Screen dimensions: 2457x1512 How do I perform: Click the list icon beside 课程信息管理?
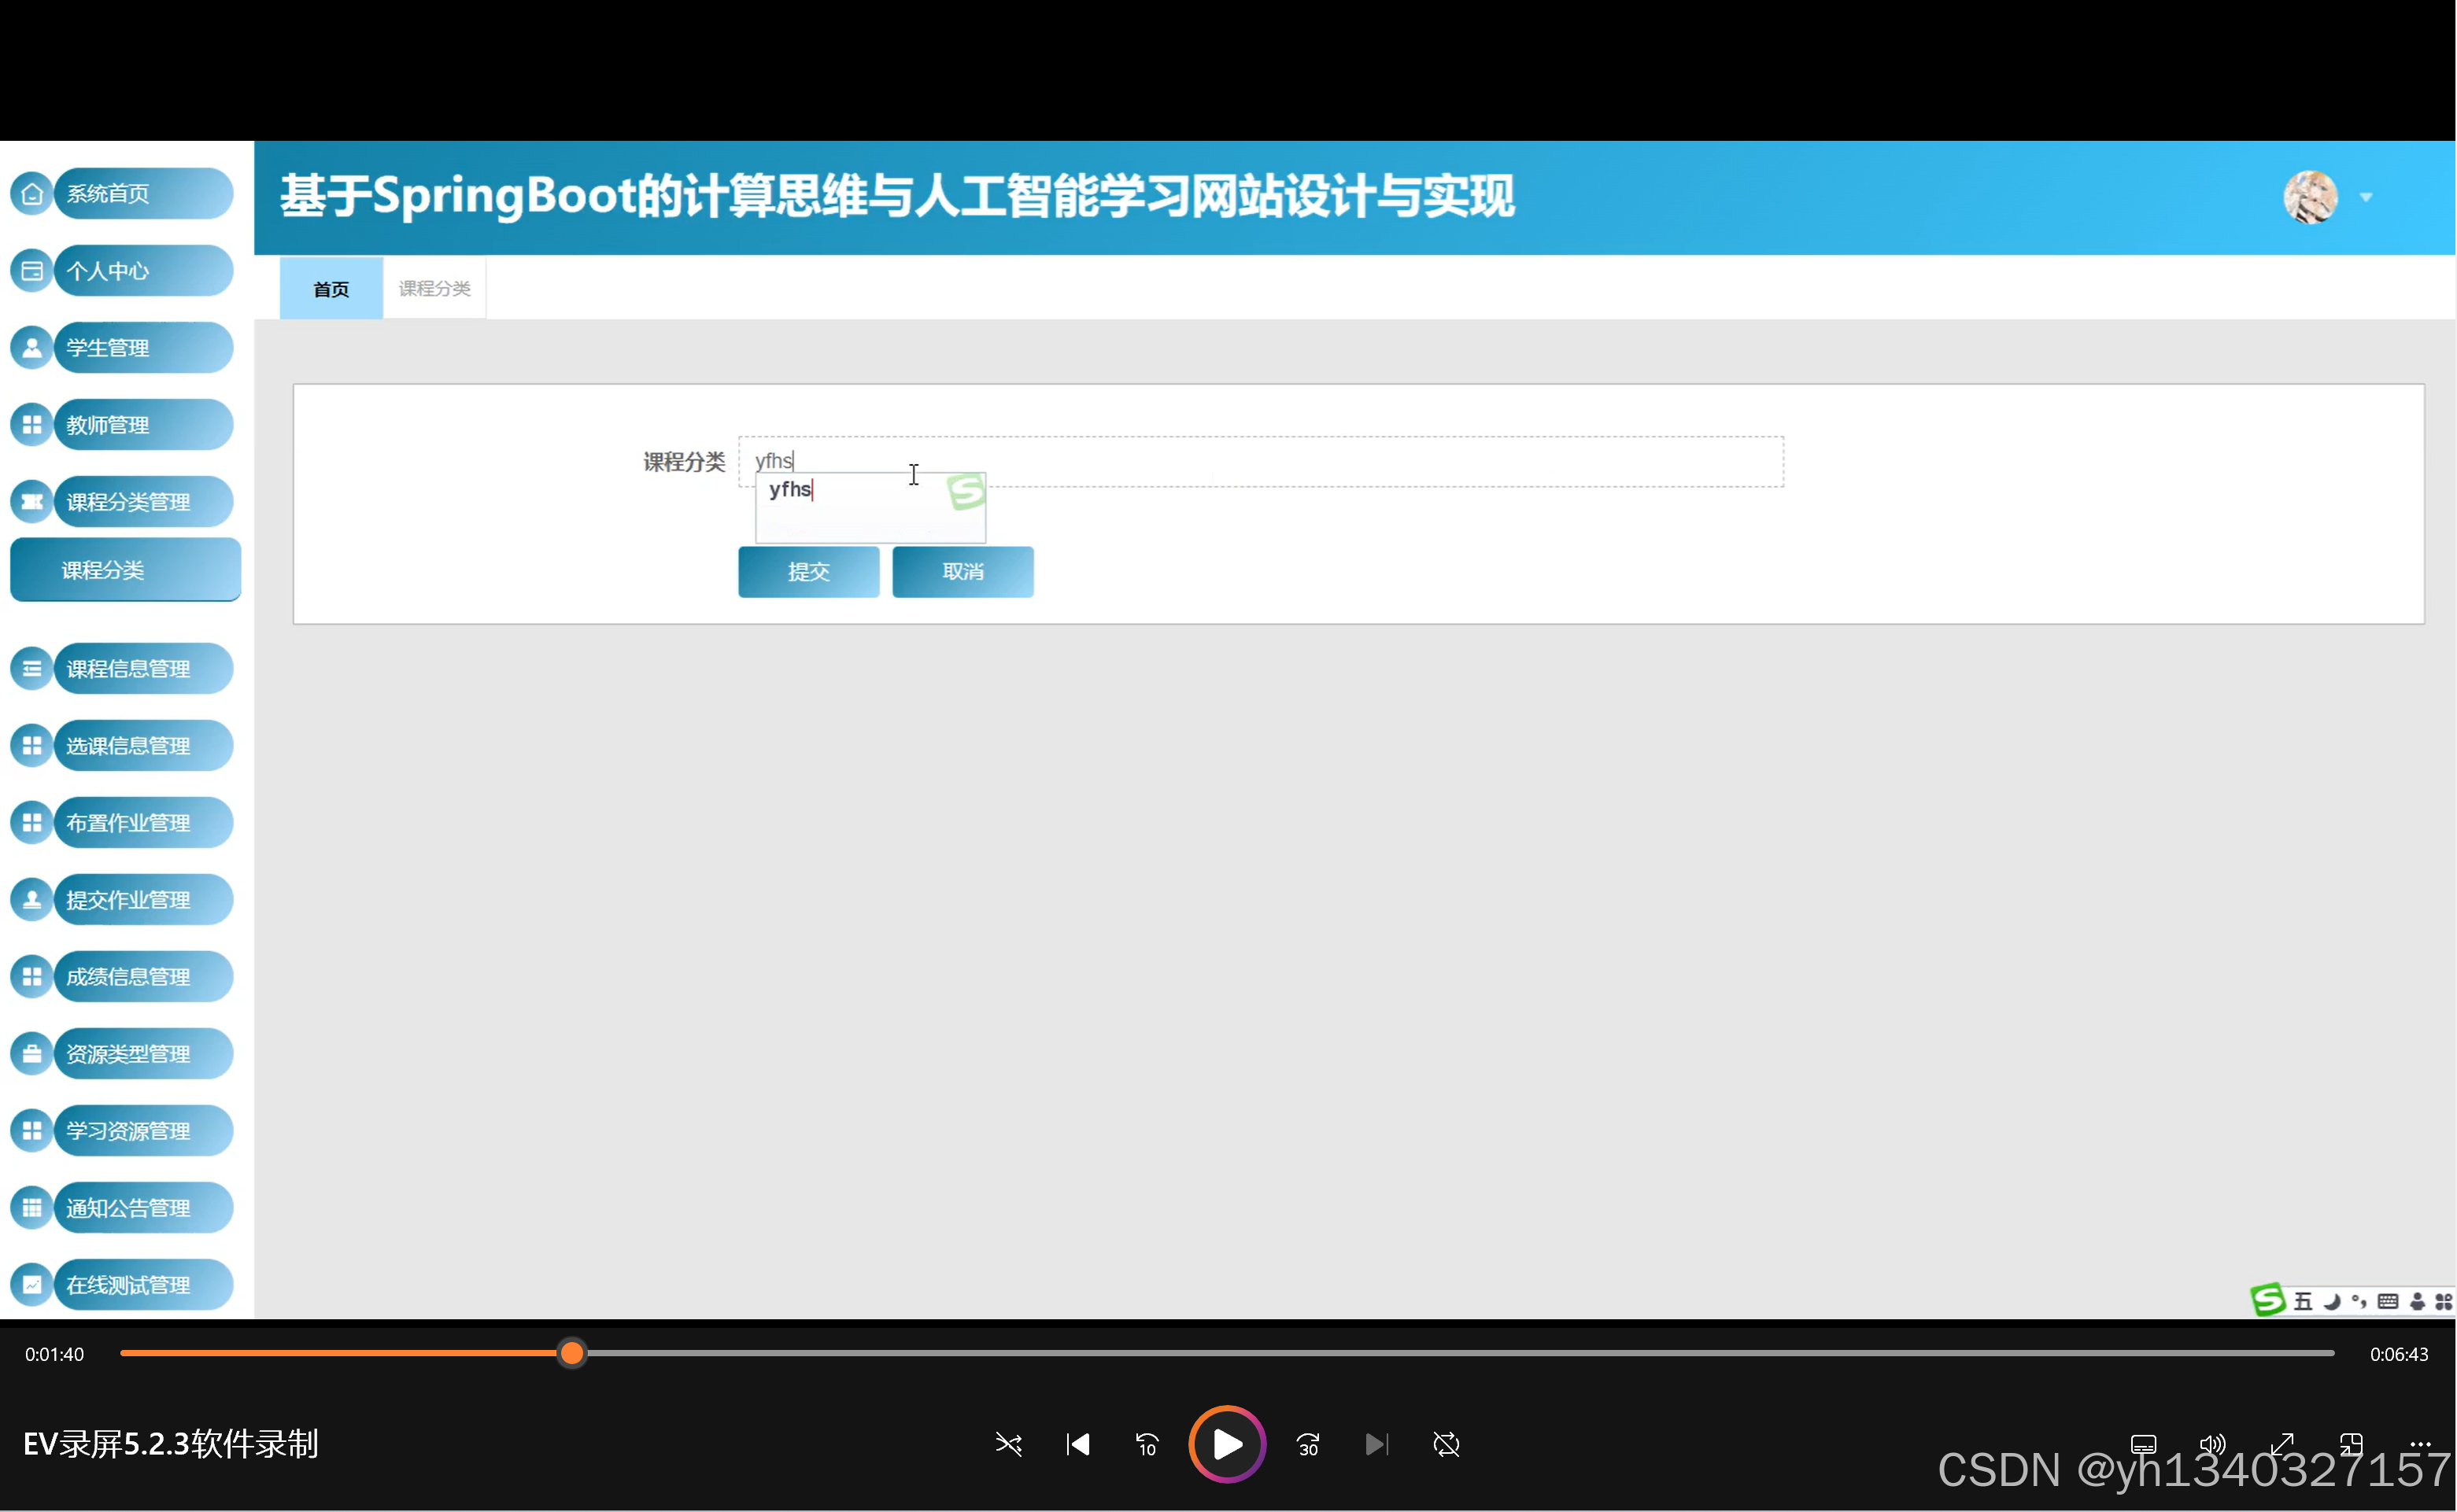coord(32,669)
